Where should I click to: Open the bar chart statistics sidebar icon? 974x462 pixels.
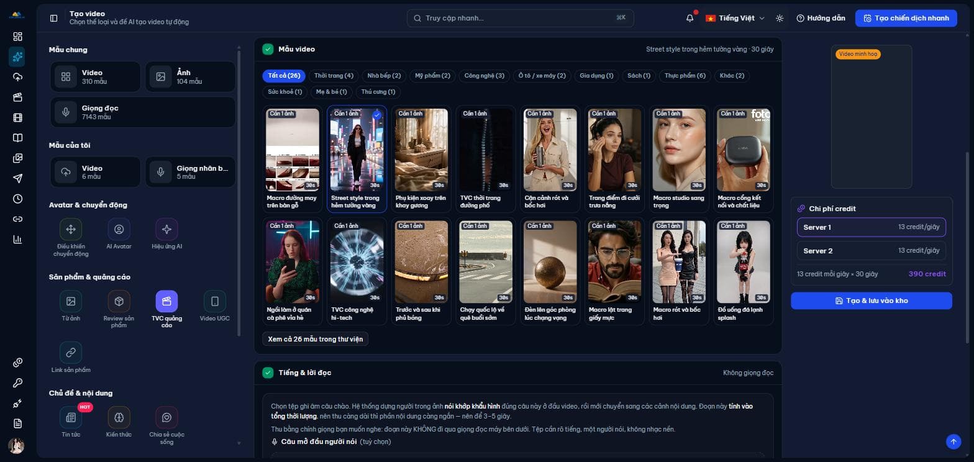[17, 239]
